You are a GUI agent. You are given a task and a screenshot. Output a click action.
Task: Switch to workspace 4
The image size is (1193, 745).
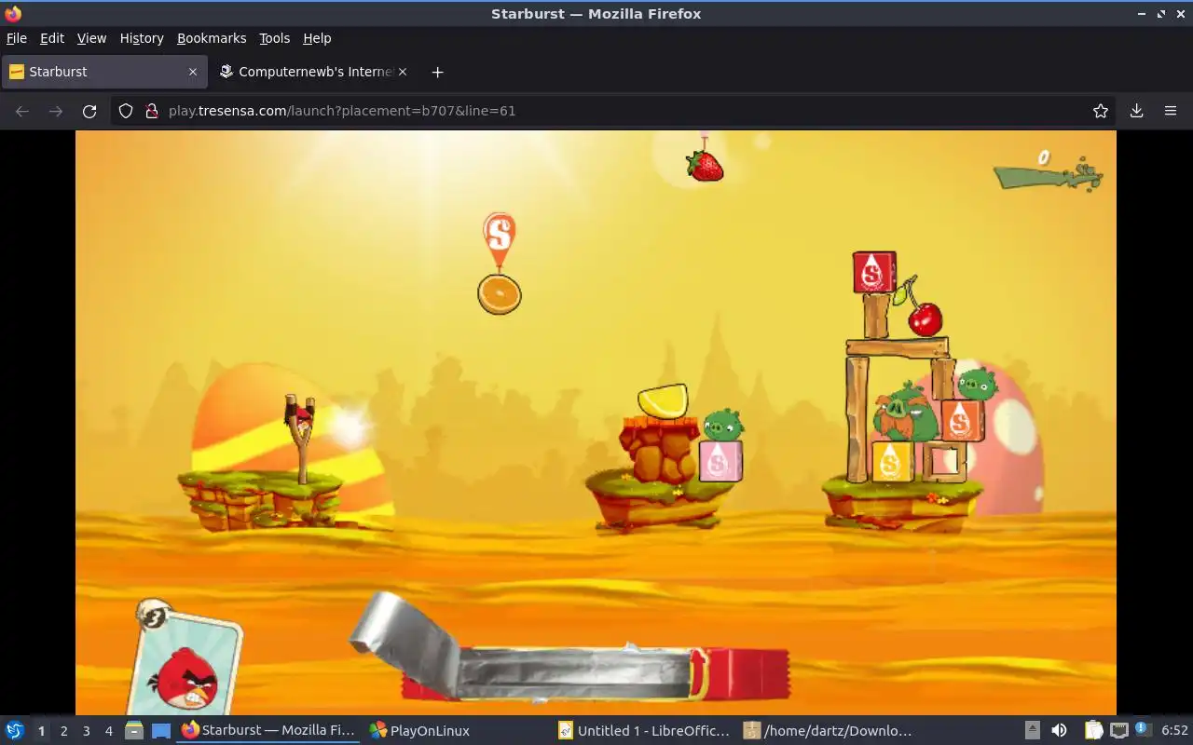pyautogui.click(x=108, y=731)
